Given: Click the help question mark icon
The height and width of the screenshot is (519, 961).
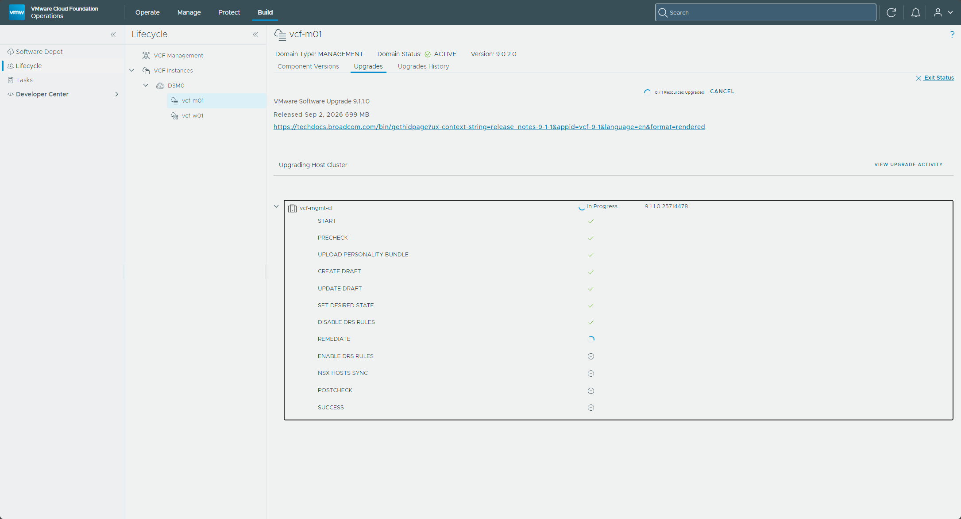Looking at the screenshot, I should pos(952,34).
